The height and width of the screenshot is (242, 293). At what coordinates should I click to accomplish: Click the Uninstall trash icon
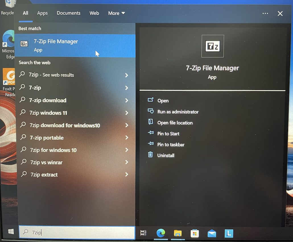coord(150,155)
